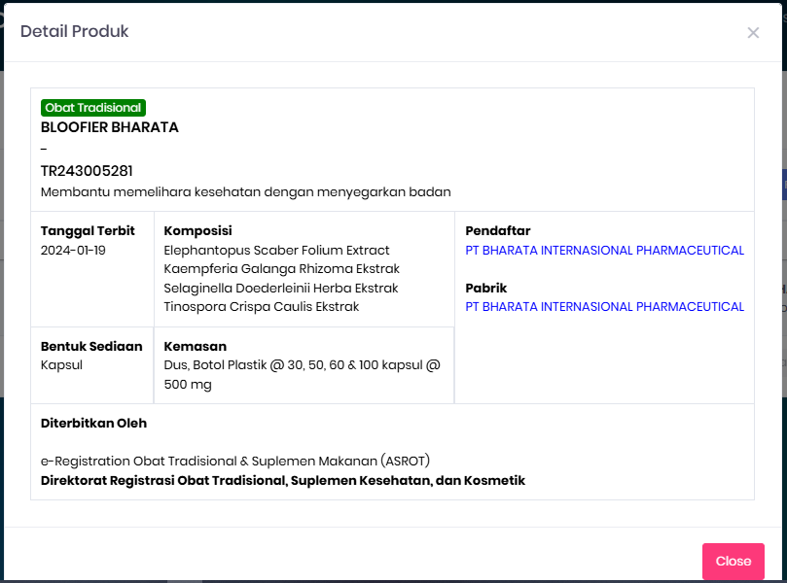Select Selaginella Doederleinii Herba Ekstrak ingredient
787x583 pixels.
281,289
